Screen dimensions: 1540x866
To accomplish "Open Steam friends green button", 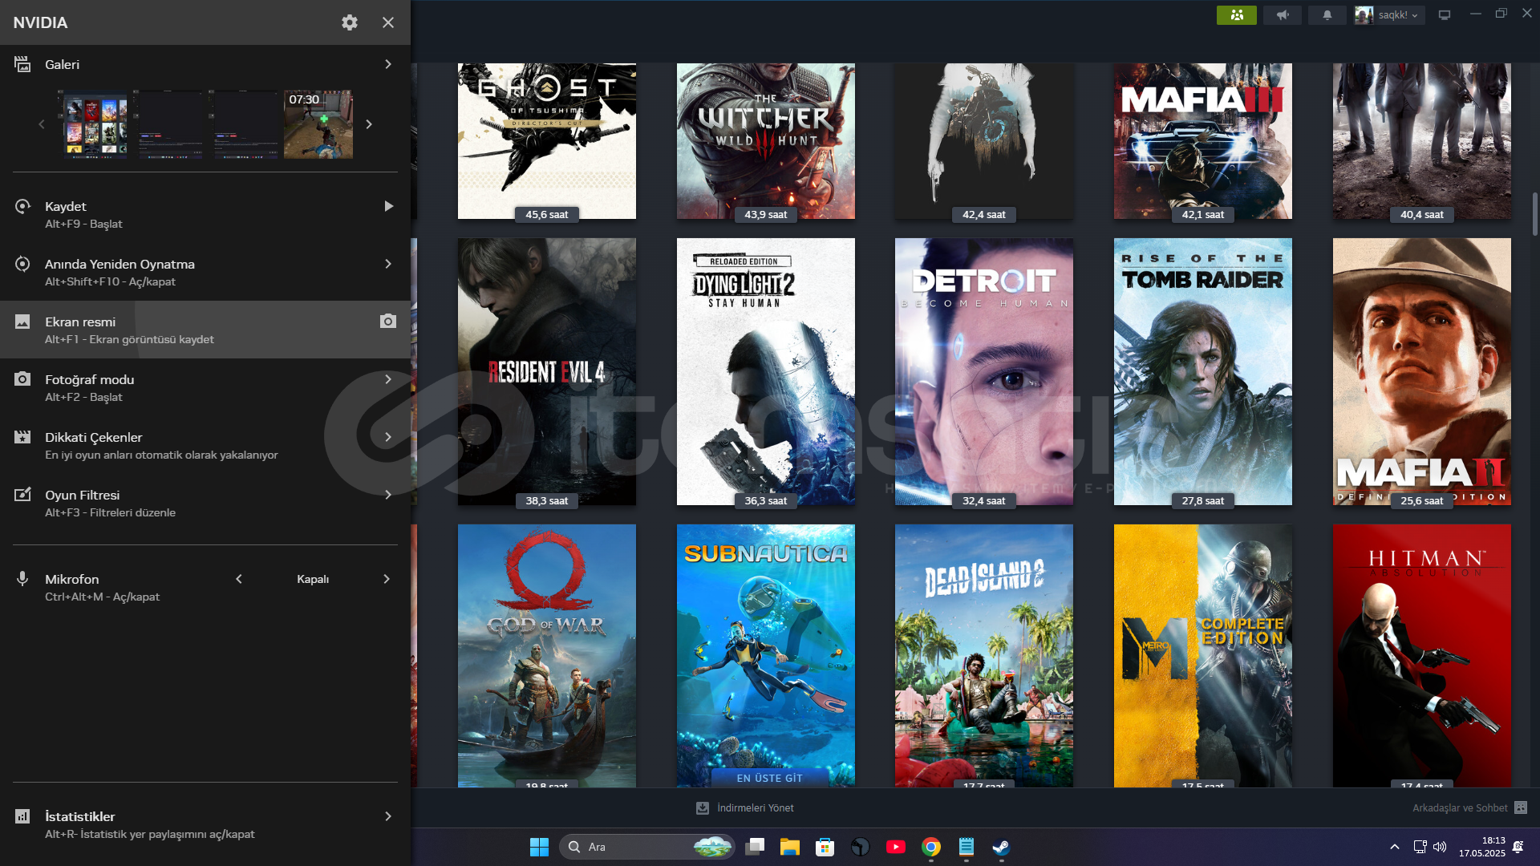I will click(x=1237, y=15).
